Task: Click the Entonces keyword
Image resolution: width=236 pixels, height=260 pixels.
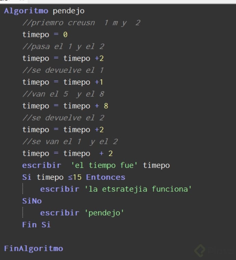Action: pyautogui.click(x=105, y=177)
